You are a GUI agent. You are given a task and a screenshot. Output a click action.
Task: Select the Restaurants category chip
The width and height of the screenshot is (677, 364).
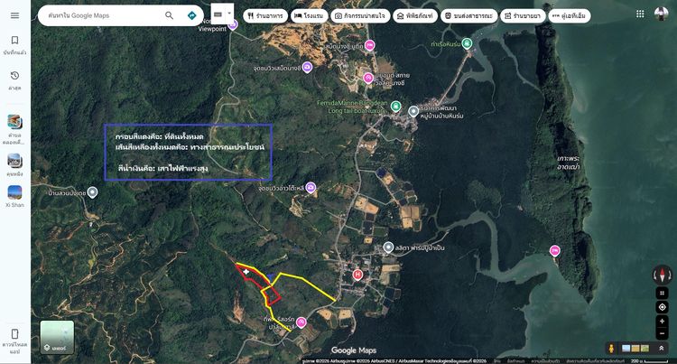(265, 16)
